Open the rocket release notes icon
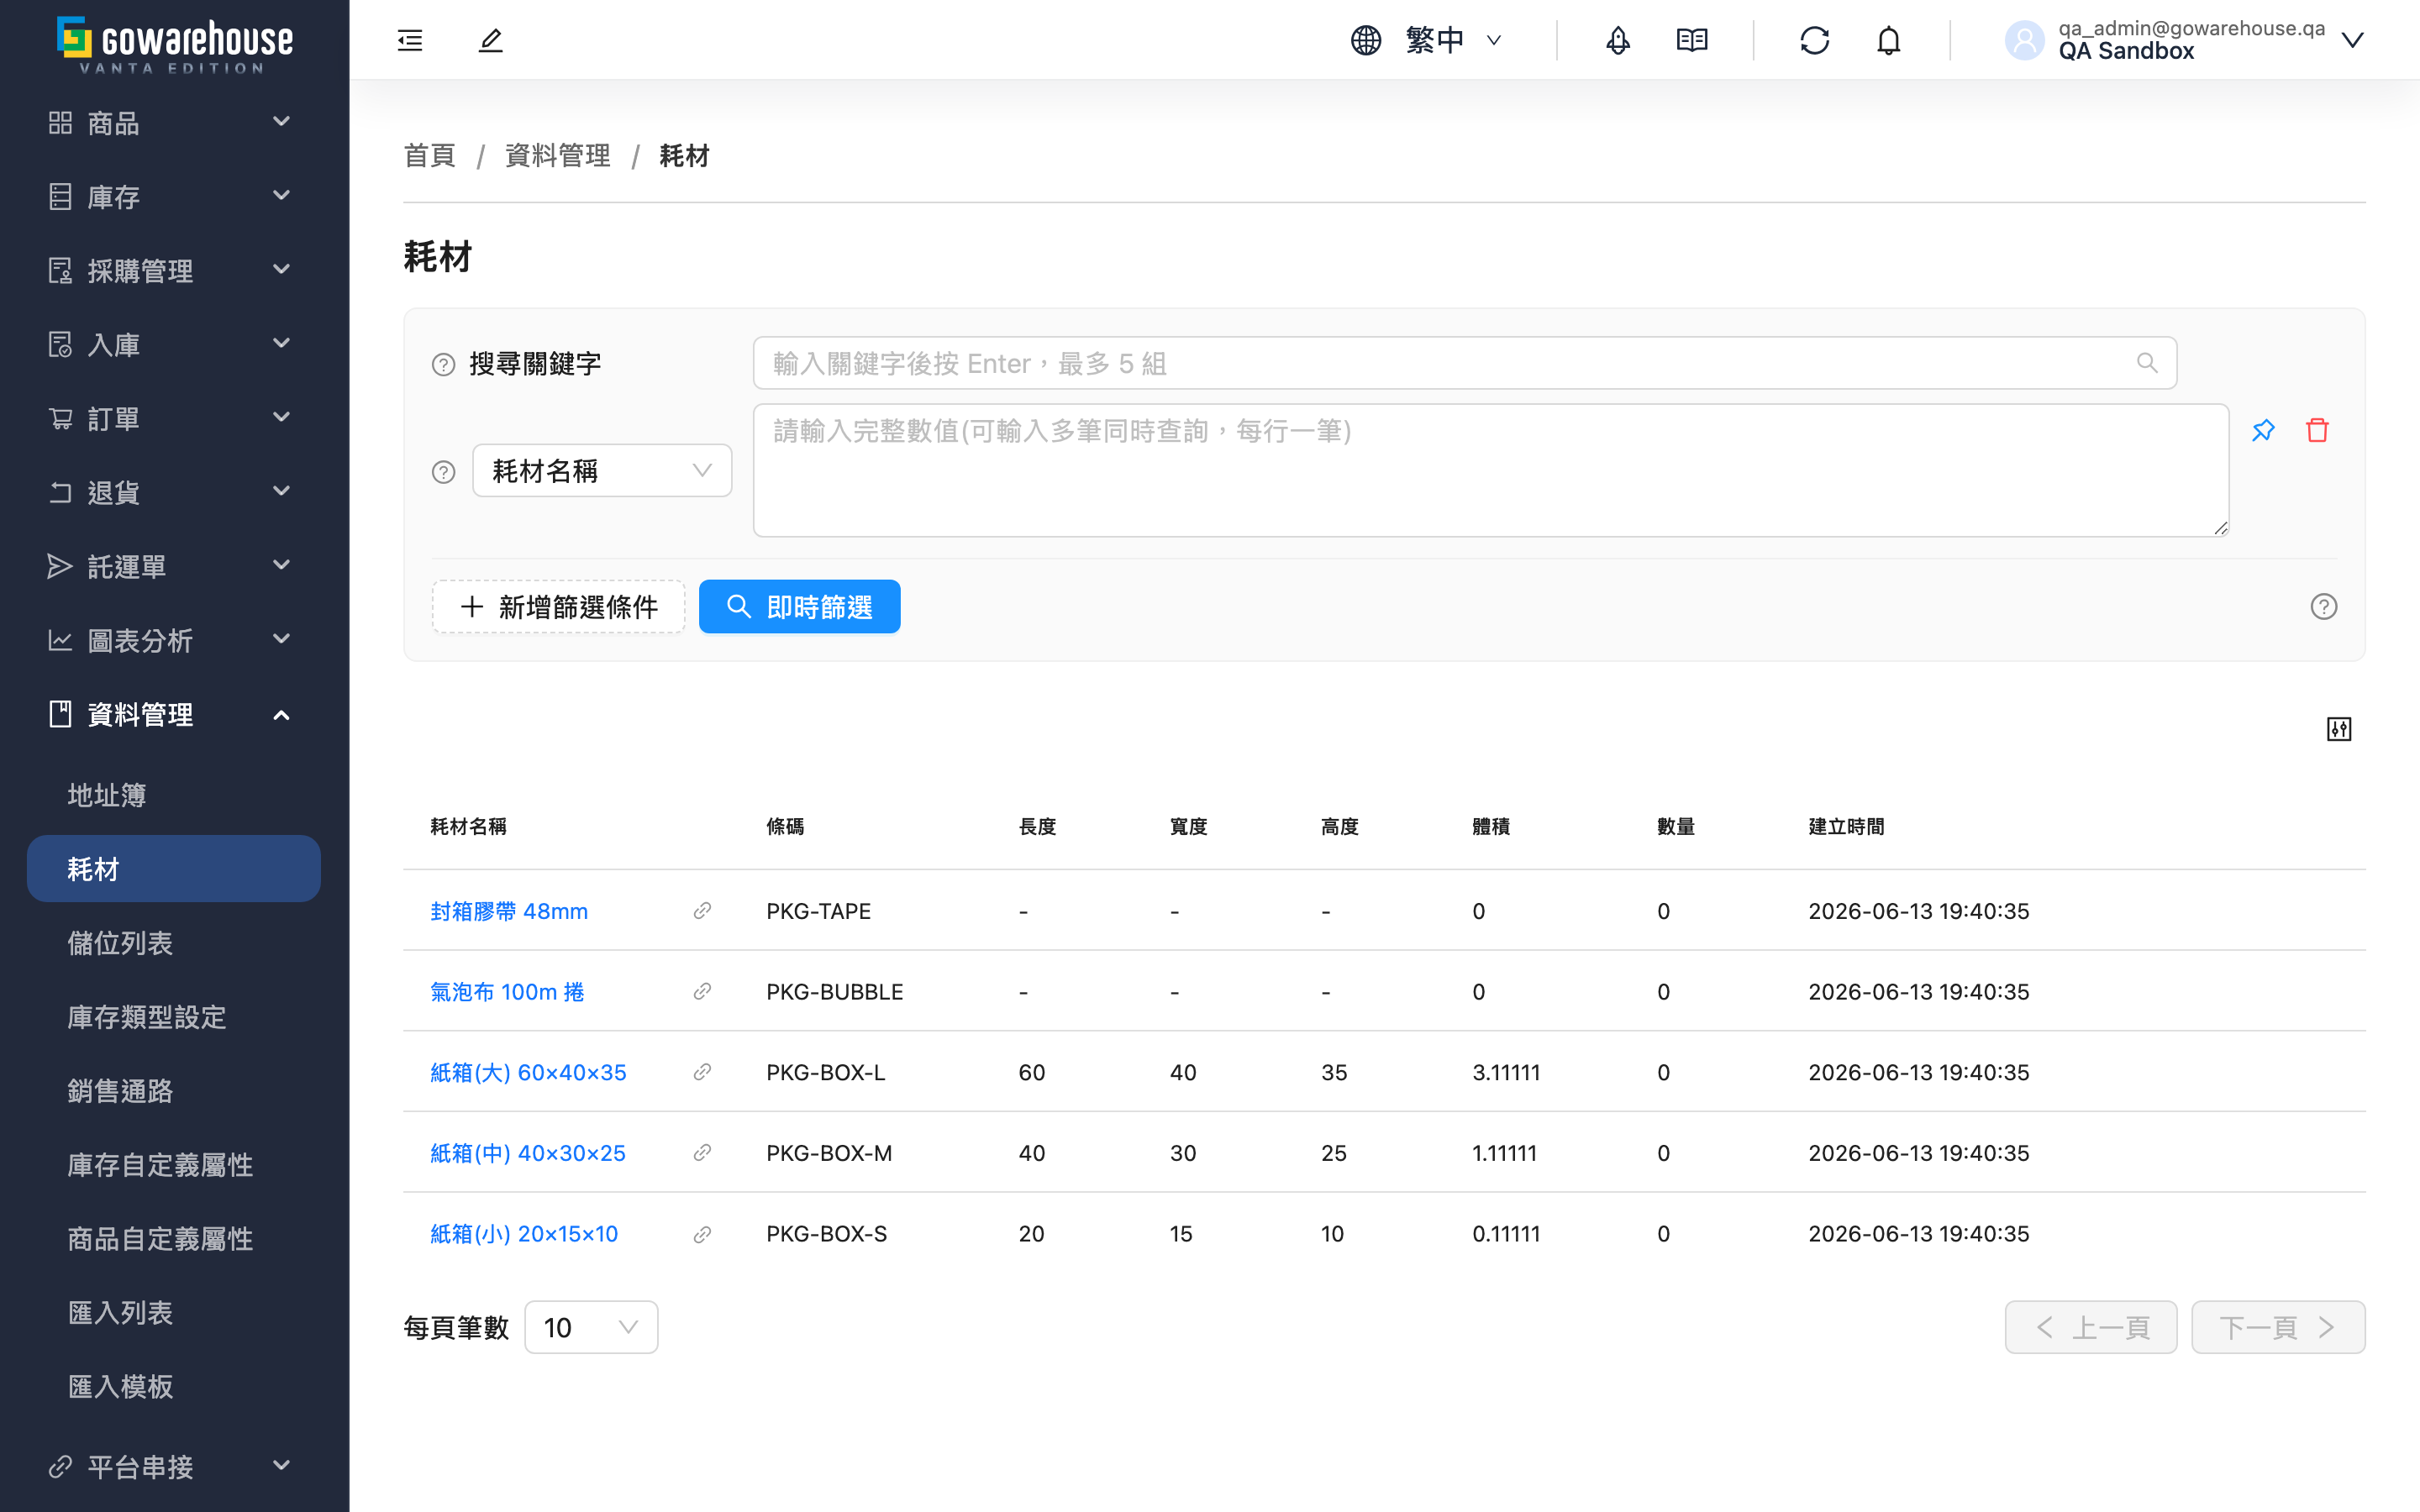The width and height of the screenshot is (2420, 1512). [1618, 40]
